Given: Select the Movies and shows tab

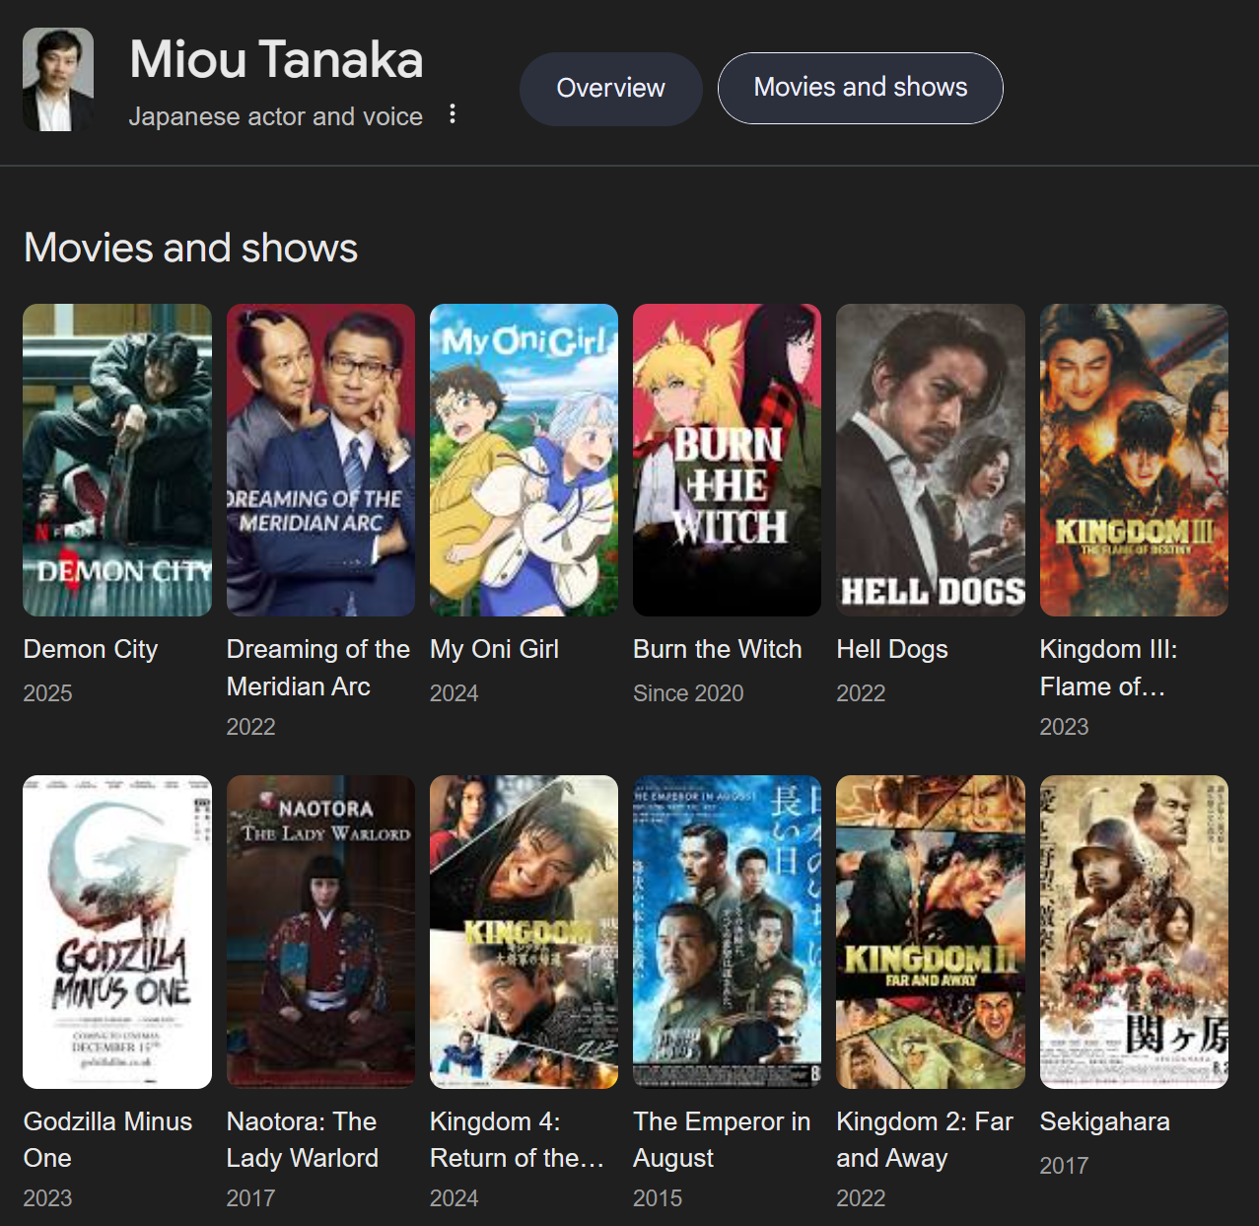Looking at the screenshot, I should tap(861, 88).
